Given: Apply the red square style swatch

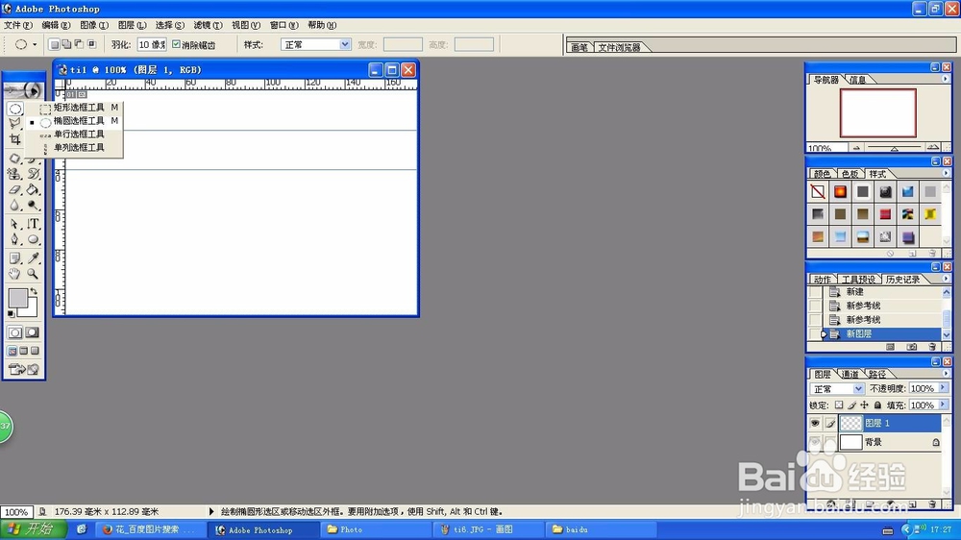Looking at the screenshot, I should [x=885, y=214].
